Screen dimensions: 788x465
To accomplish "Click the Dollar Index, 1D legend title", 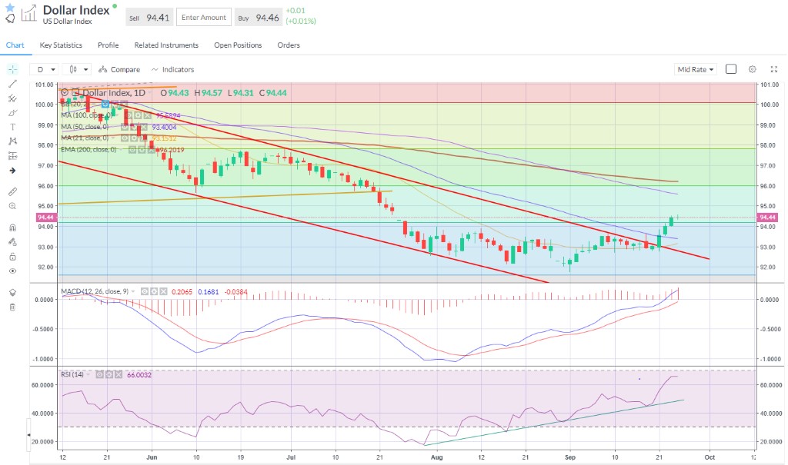I will pos(114,93).
